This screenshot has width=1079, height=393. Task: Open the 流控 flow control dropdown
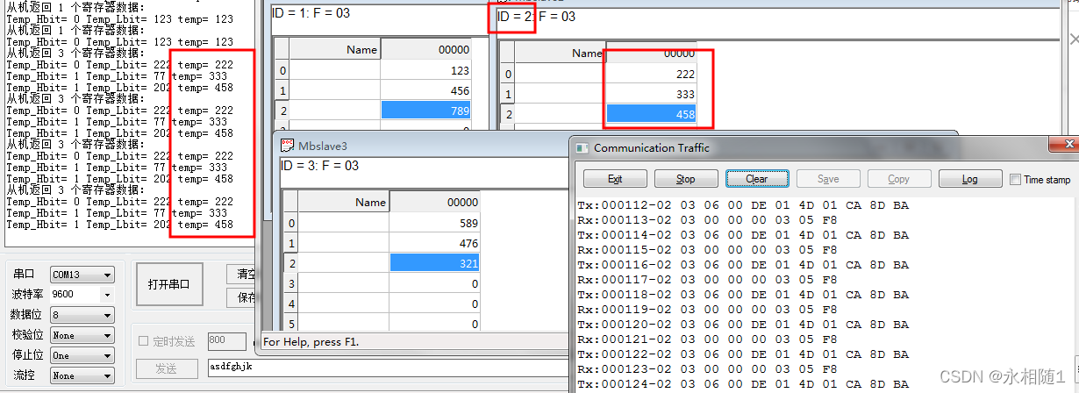click(82, 375)
